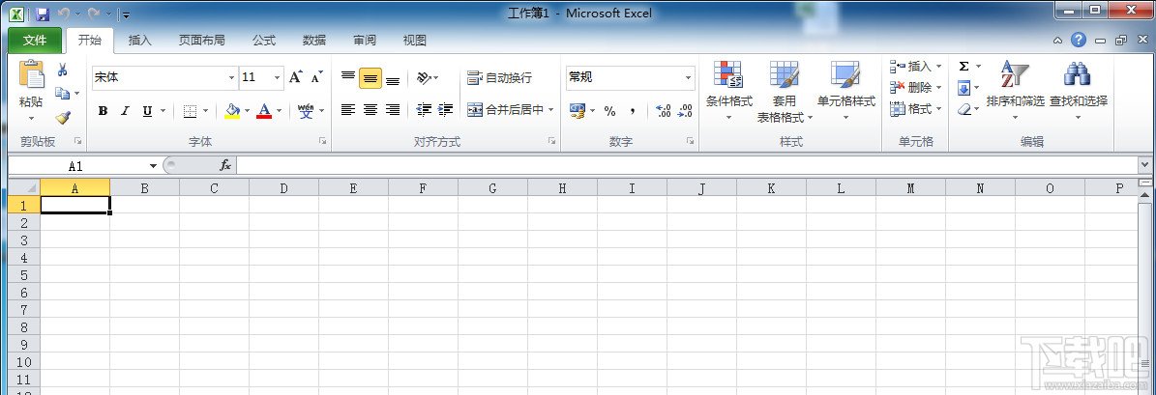Viewport: 1156px width, 395px height.
Task: Switch to View (视图) tab
Action: (x=414, y=41)
